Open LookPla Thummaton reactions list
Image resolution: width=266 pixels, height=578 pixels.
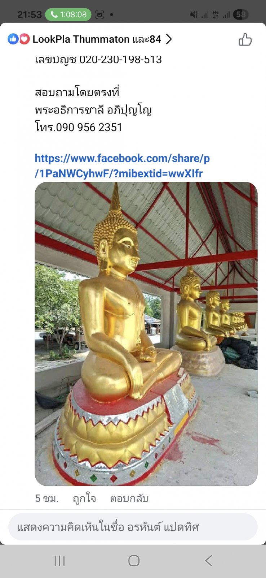[x=97, y=39]
